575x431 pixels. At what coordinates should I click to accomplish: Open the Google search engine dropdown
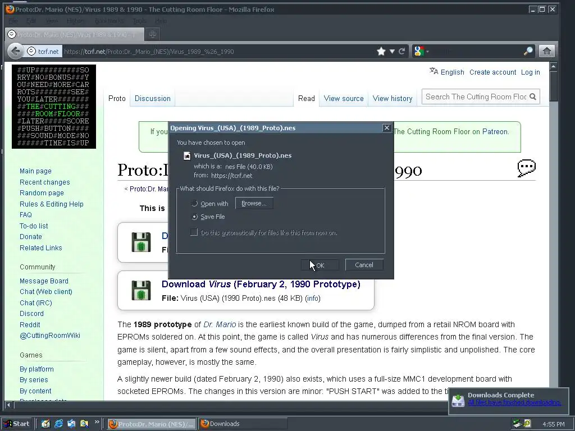click(x=422, y=51)
